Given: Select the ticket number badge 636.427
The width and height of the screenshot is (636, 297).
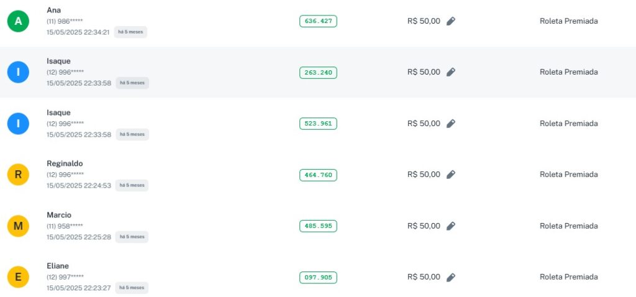Looking at the screenshot, I should (x=318, y=21).
